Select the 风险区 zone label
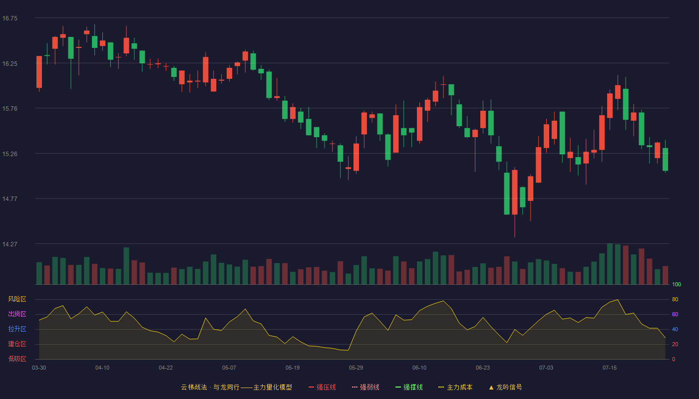This screenshot has width=699, height=399. click(17, 299)
